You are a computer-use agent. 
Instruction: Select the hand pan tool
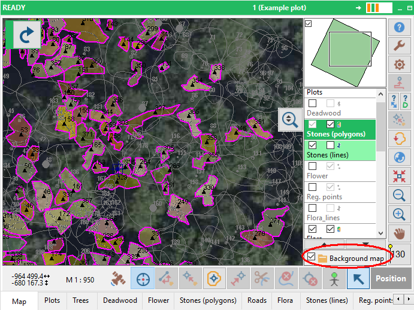398,233
